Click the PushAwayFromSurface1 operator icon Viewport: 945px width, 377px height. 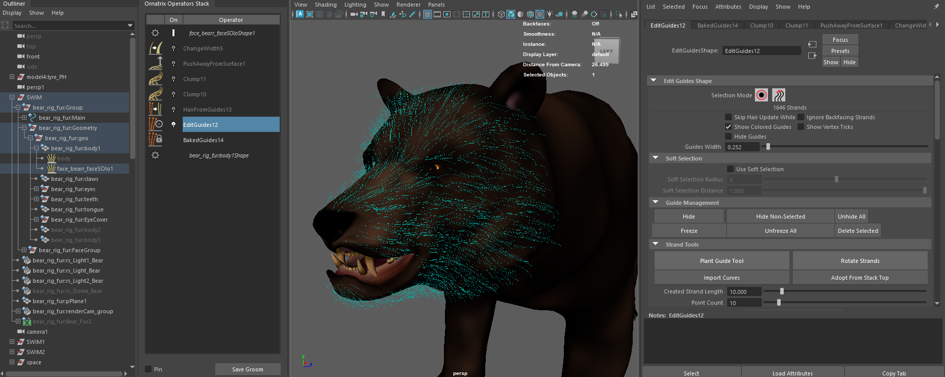156,64
